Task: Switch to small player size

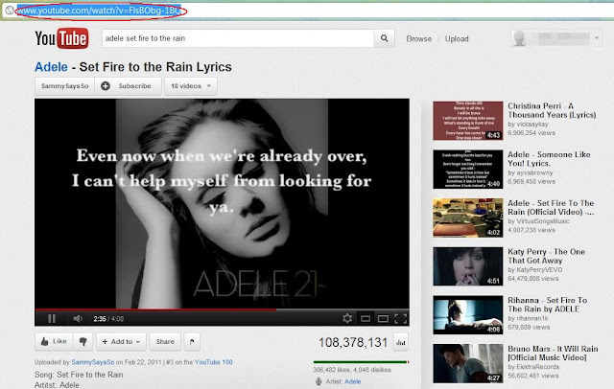Action: tap(366, 319)
